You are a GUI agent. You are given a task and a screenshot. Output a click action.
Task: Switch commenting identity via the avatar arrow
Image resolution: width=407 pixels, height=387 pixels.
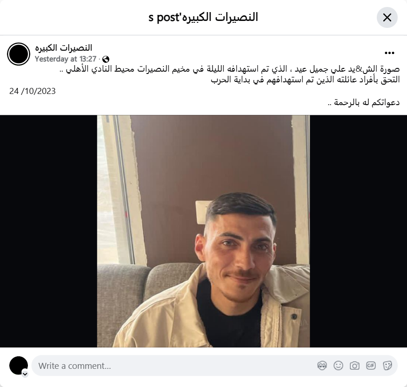click(25, 374)
